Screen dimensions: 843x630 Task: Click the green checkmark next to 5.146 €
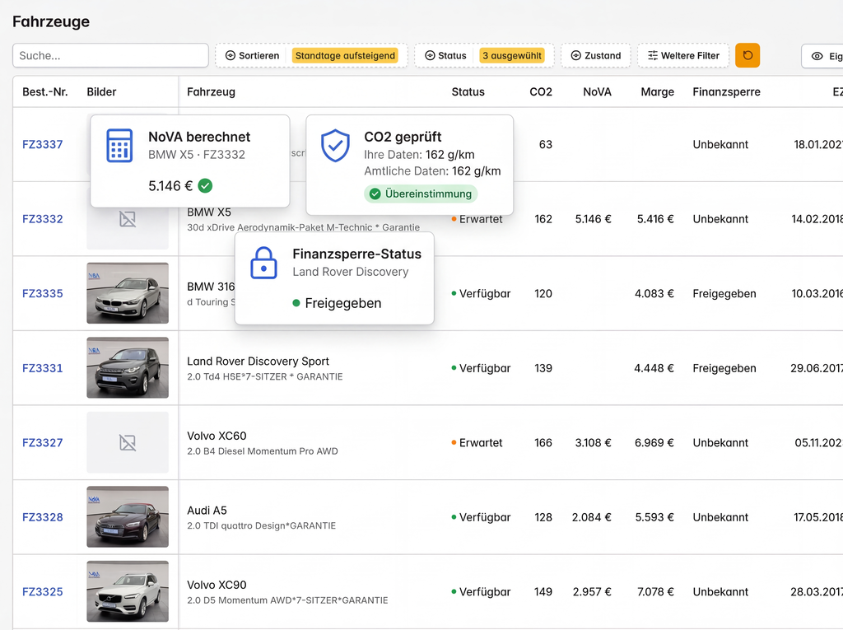tap(205, 186)
